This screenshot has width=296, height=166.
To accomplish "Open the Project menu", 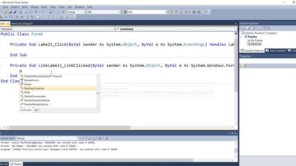I will (15, 7).
